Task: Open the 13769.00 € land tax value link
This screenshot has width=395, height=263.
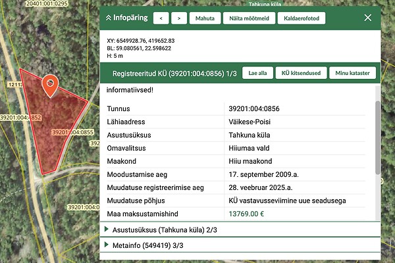Action: 246,214
